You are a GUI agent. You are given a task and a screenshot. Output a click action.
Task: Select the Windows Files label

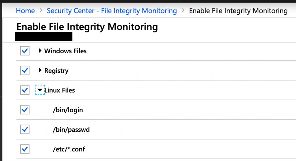coord(65,51)
